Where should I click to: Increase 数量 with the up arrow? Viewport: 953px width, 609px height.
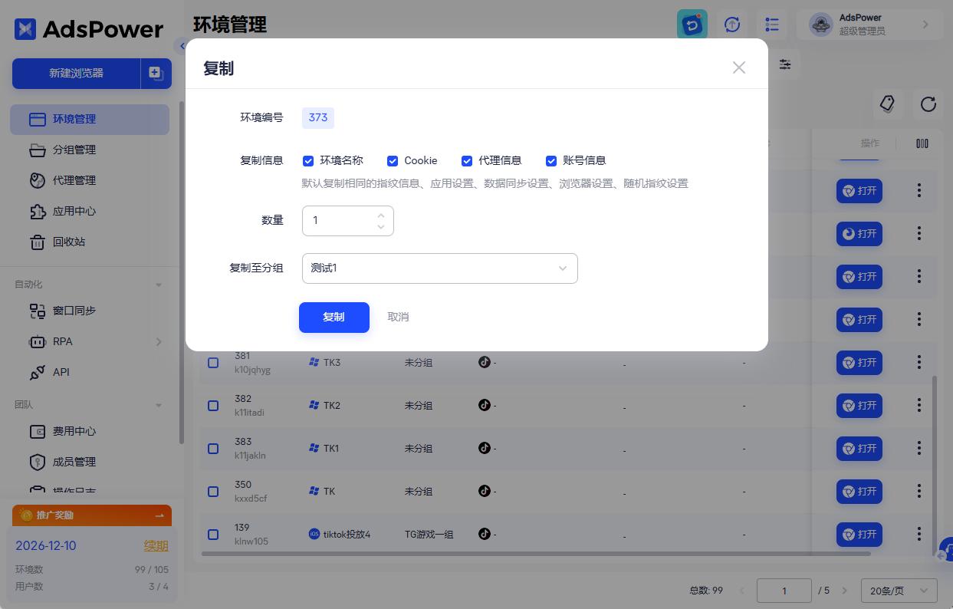tap(381, 215)
